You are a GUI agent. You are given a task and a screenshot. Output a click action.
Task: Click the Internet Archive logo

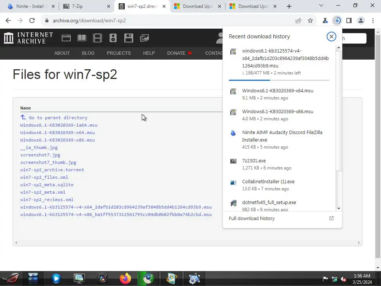[x=28, y=38]
